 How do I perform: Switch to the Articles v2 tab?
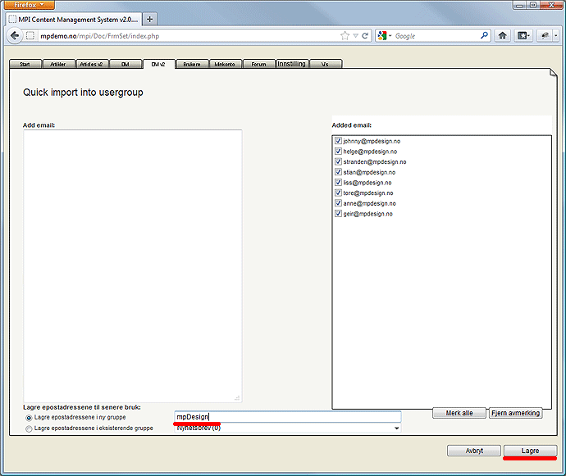[91, 64]
